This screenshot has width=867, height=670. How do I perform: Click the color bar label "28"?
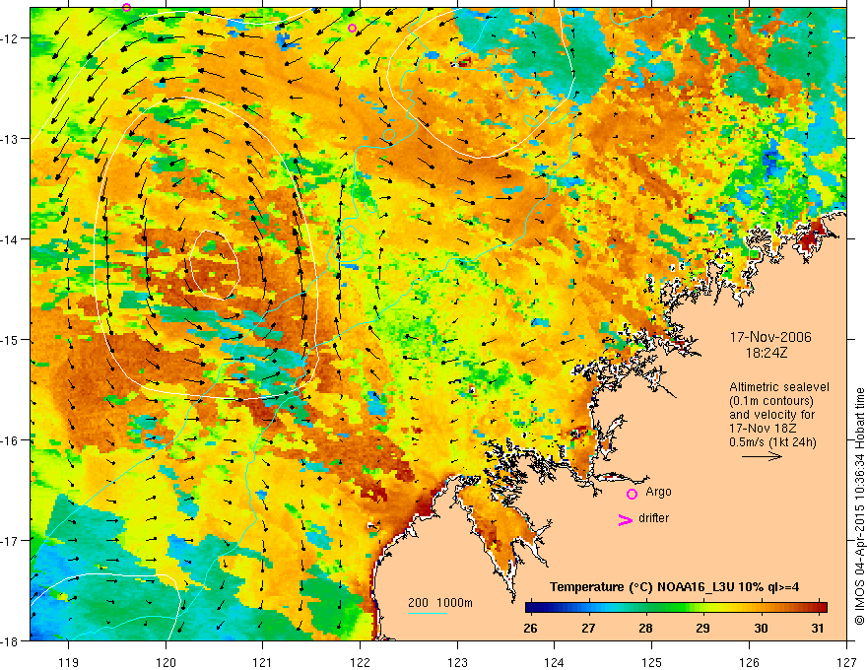click(x=645, y=628)
